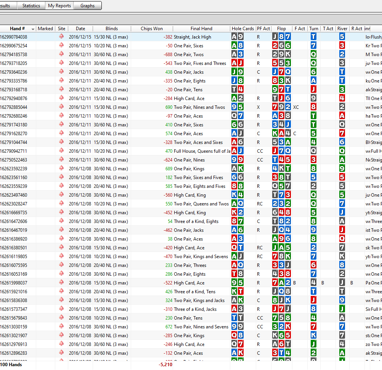This screenshot has height=370, width=382.
Task: Click the AK hole cards for hand 162623592239
Action: 237,169
